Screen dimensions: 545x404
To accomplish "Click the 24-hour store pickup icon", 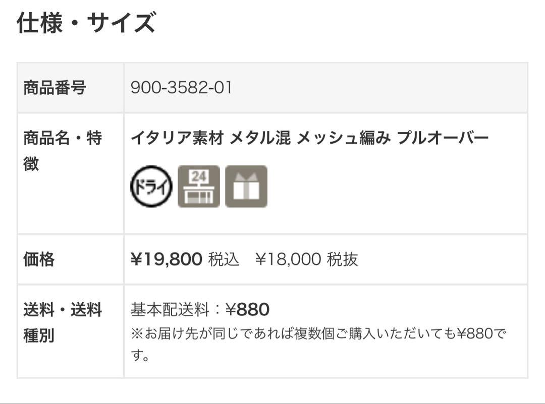I will tap(199, 186).
